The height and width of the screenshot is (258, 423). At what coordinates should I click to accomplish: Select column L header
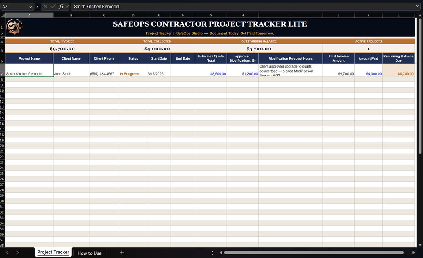tap(398, 15)
